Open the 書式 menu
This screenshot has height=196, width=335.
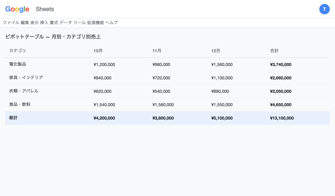(54, 23)
